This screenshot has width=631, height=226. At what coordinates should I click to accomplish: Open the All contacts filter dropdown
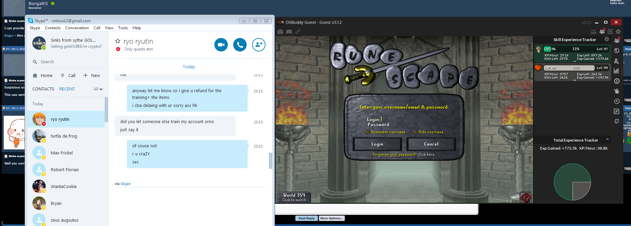(98, 89)
